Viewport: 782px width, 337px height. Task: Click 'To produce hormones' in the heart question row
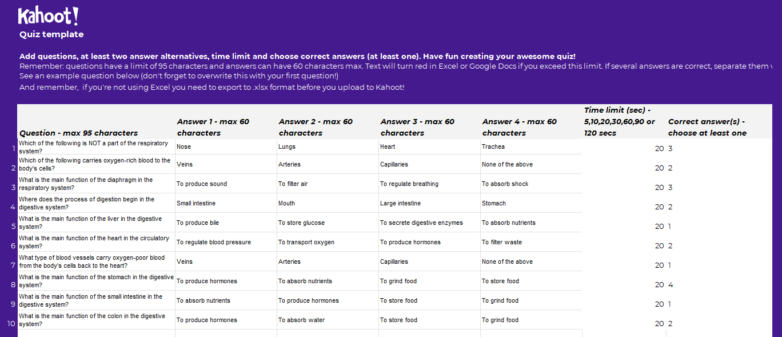(x=429, y=242)
